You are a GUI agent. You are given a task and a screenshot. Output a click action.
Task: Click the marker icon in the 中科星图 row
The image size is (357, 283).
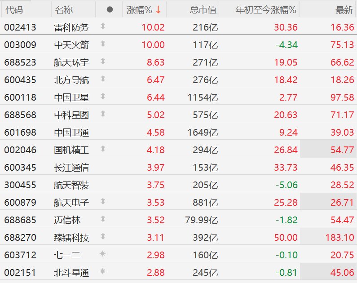pyautogui.click(x=103, y=114)
